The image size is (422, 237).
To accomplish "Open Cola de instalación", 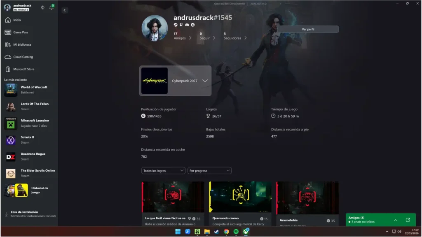I will click(24, 212).
